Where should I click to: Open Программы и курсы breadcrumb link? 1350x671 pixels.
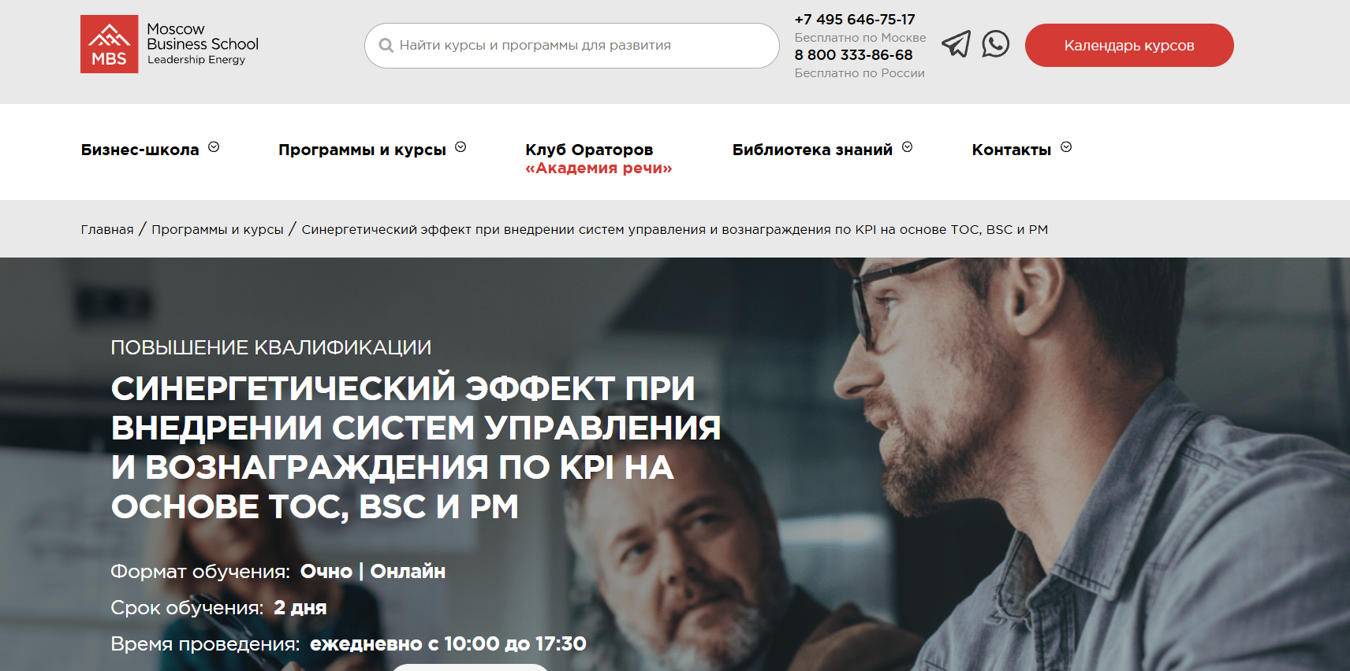pos(218,229)
